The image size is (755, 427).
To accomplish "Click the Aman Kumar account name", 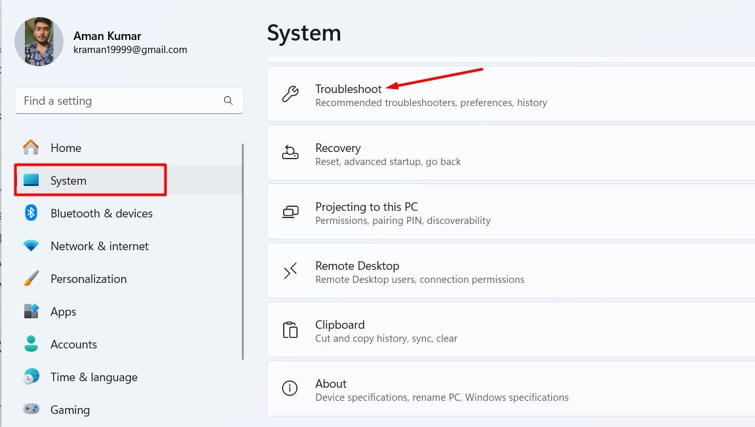I will (x=107, y=36).
